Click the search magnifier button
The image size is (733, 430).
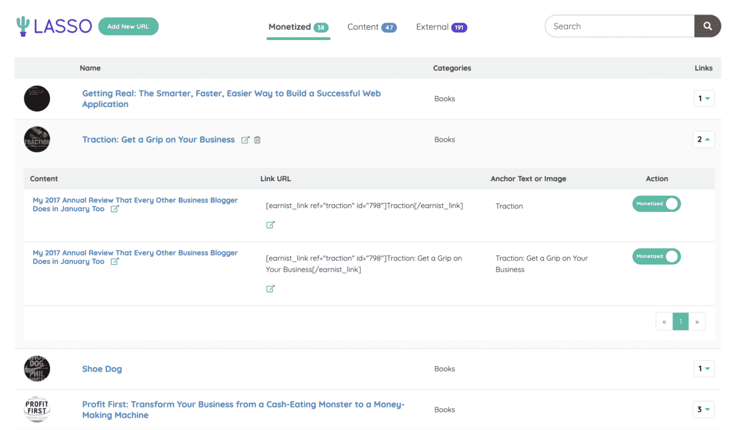[708, 26]
